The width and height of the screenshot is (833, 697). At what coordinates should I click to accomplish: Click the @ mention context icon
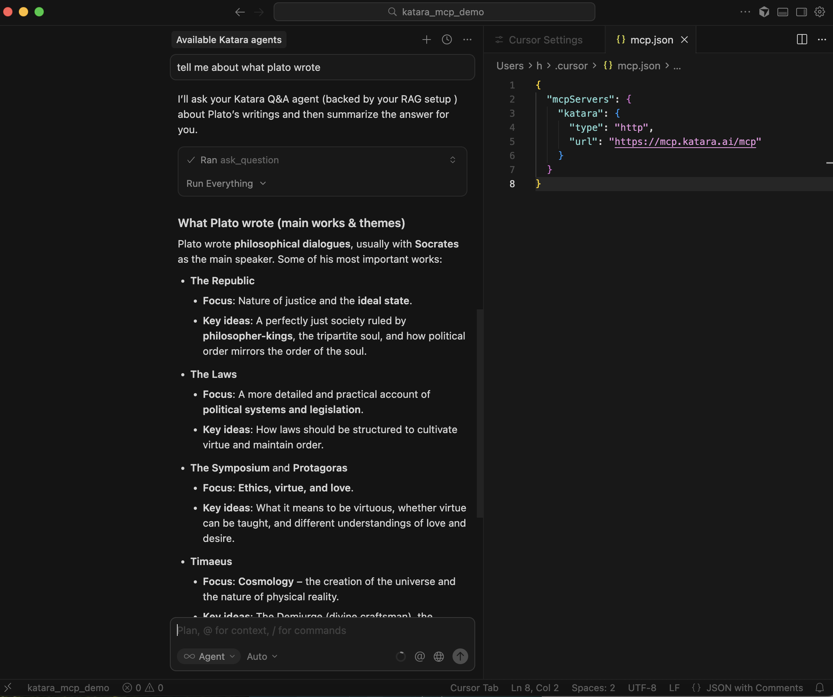(420, 657)
